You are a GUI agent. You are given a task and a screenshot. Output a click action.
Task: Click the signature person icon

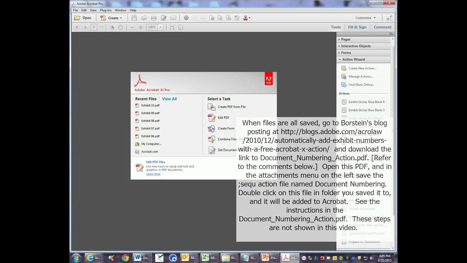(x=246, y=18)
